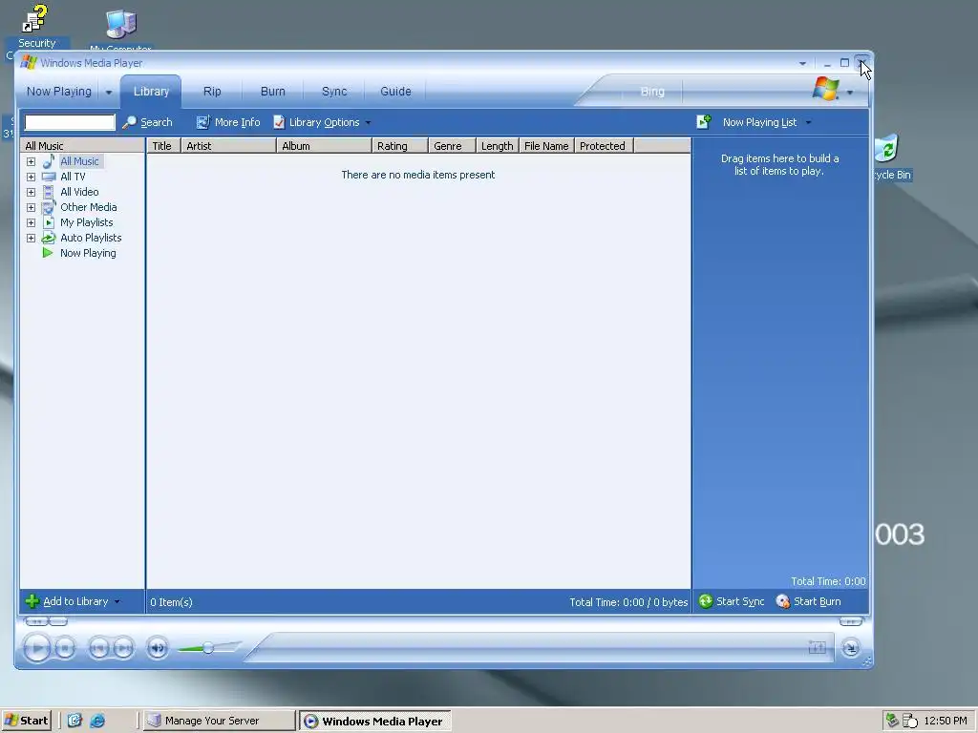Click the video size toggle icon
The image size is (978, 733).
(x=817, y=648)
